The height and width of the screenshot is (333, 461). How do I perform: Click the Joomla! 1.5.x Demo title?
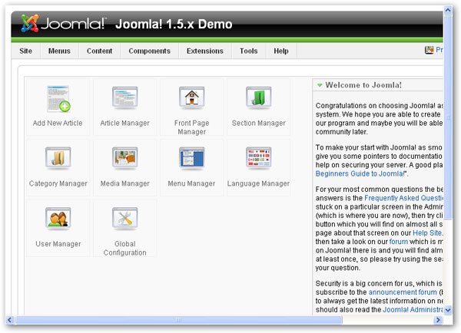[x=174, y=24]
